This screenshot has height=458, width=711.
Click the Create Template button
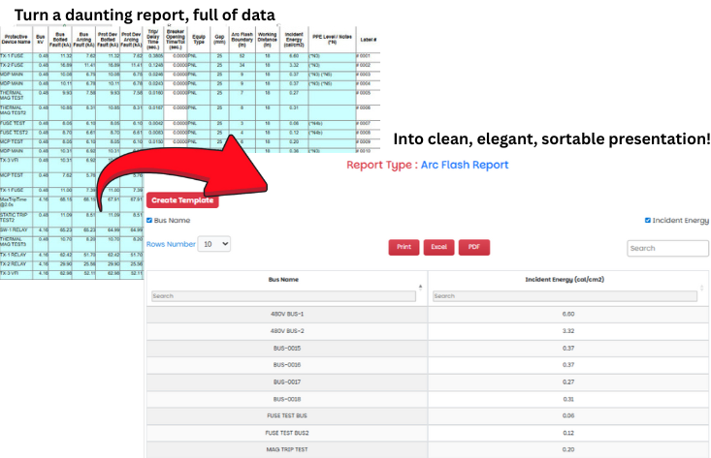click(184, 199)
